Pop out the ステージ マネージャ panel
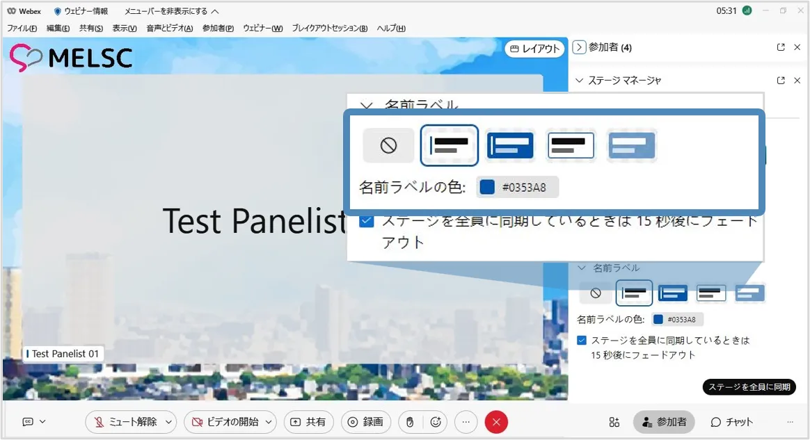The width and height of the screenshot is (810, 440). pos(781,81)
